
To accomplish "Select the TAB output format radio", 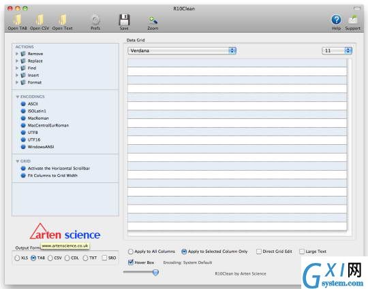I will point(33,258).
